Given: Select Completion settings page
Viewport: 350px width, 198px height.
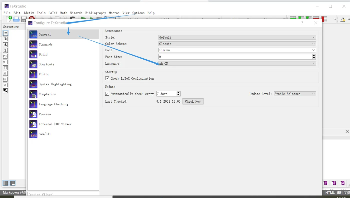Looking at the screenshot, I should click(x=63, y=94).
